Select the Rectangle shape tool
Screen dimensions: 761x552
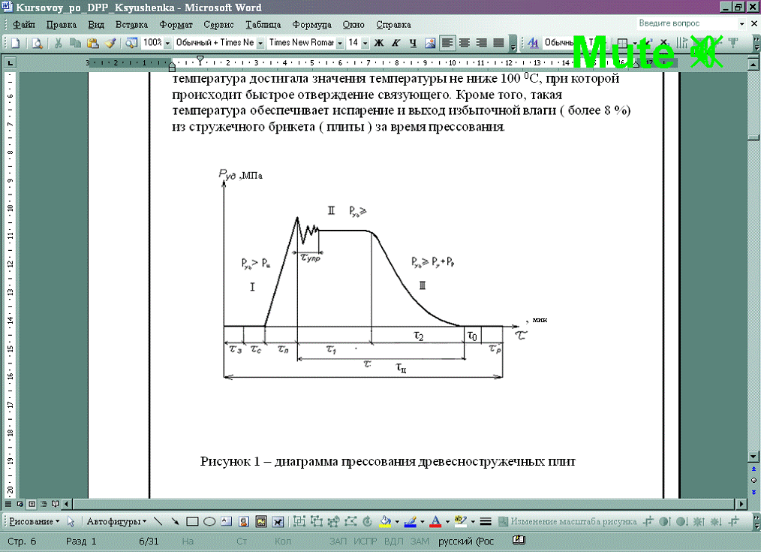pos(192,521)
